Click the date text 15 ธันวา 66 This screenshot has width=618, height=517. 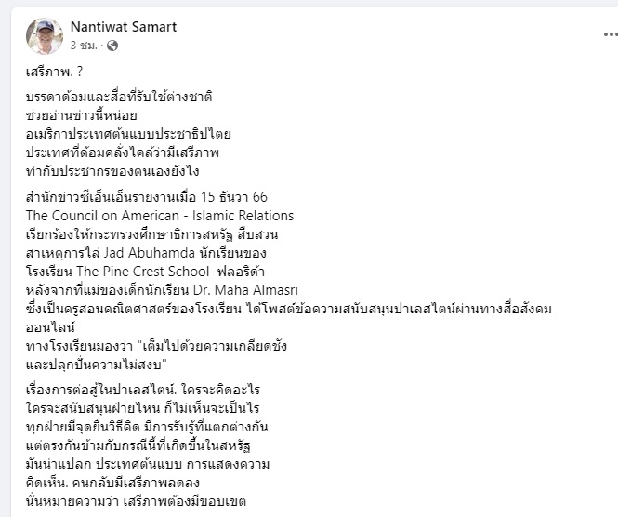point(234,197)
